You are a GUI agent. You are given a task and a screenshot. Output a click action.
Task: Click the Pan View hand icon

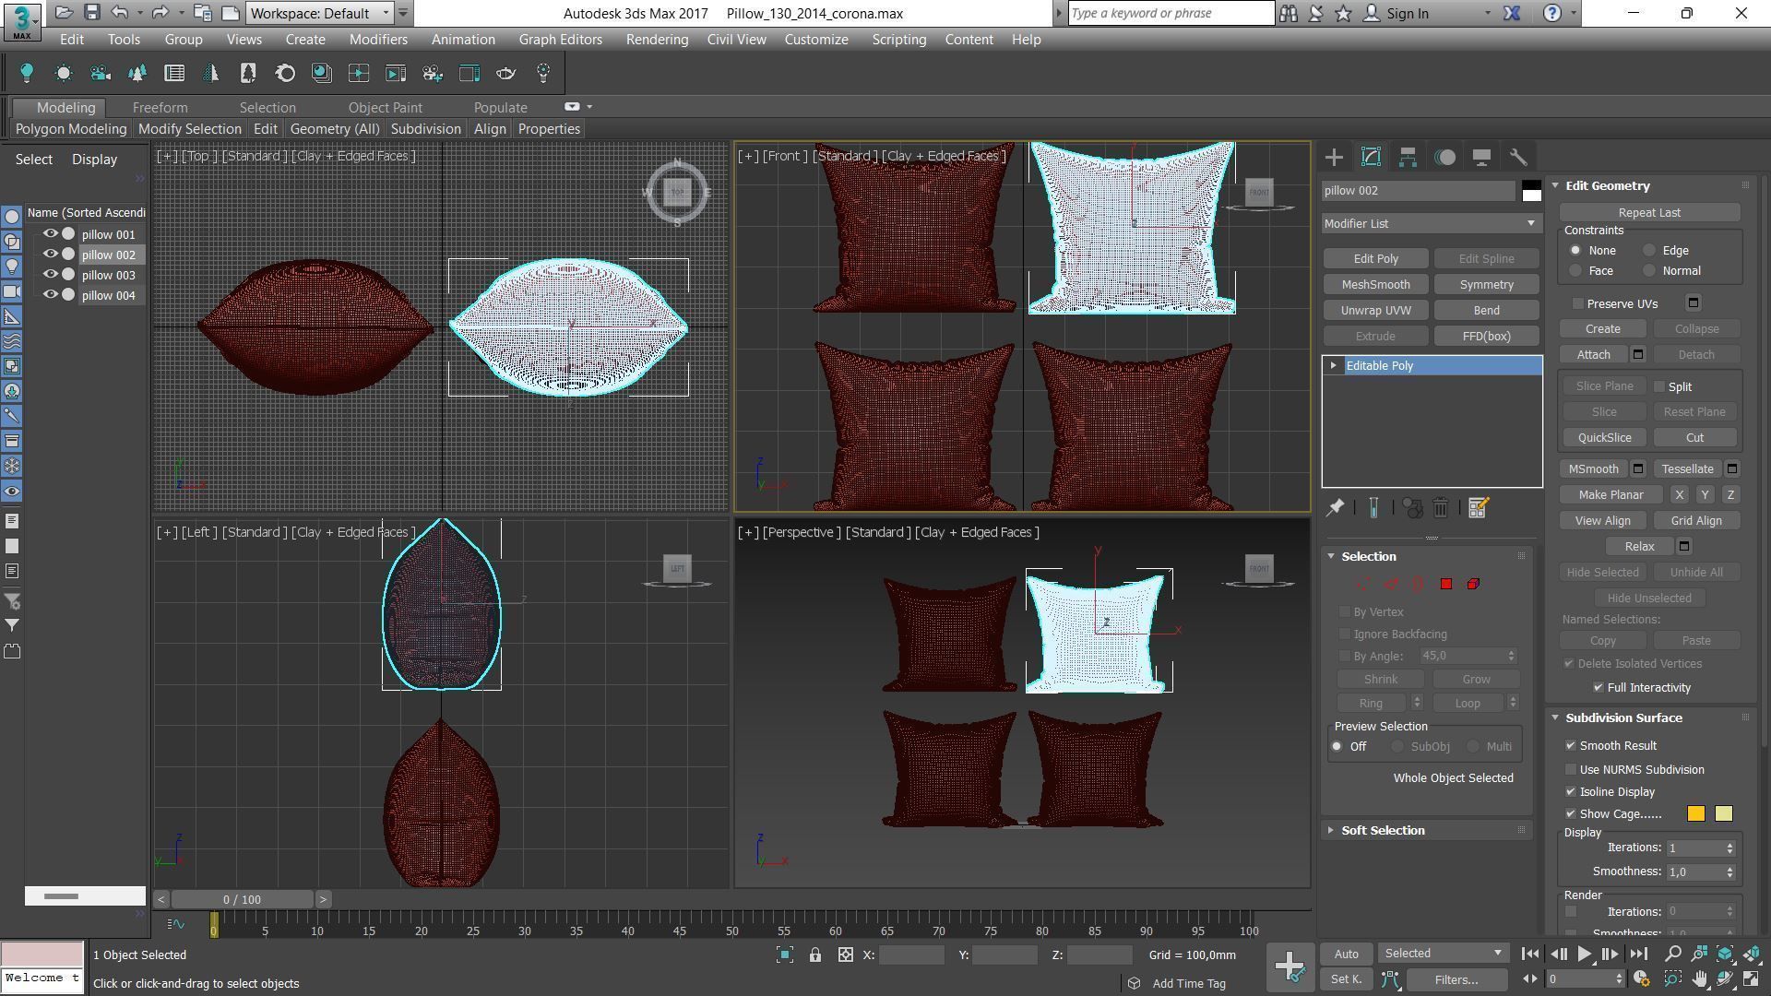point(1699,979)
